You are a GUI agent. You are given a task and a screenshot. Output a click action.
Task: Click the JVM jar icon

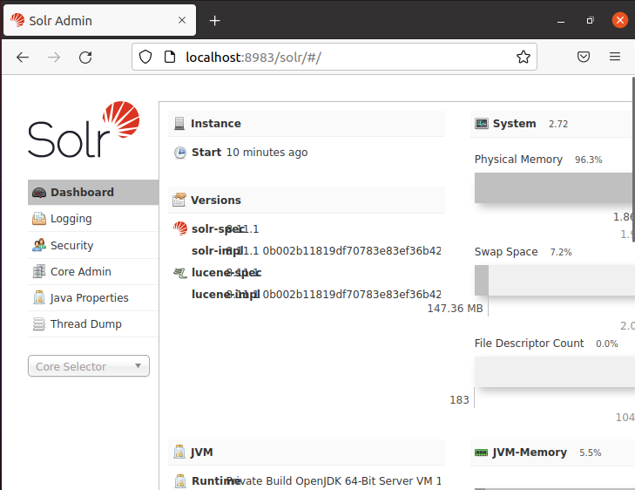(x=179, y=452)
